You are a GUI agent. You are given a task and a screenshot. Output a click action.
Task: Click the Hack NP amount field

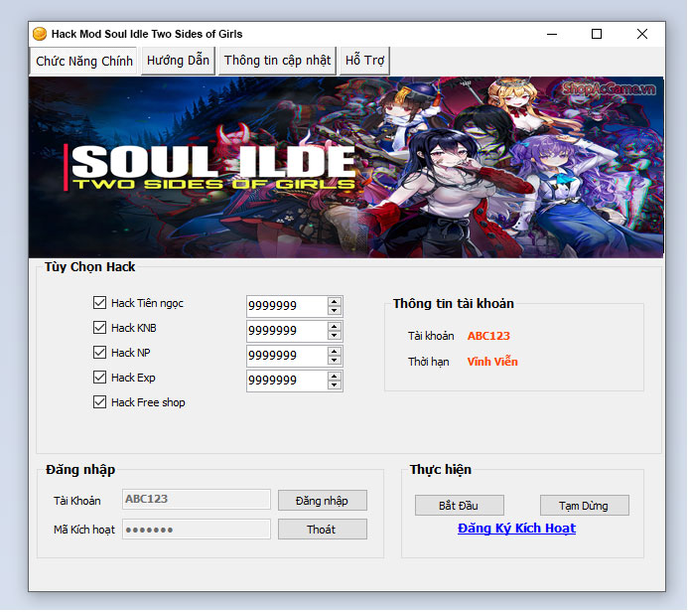[x=287, y=356]
